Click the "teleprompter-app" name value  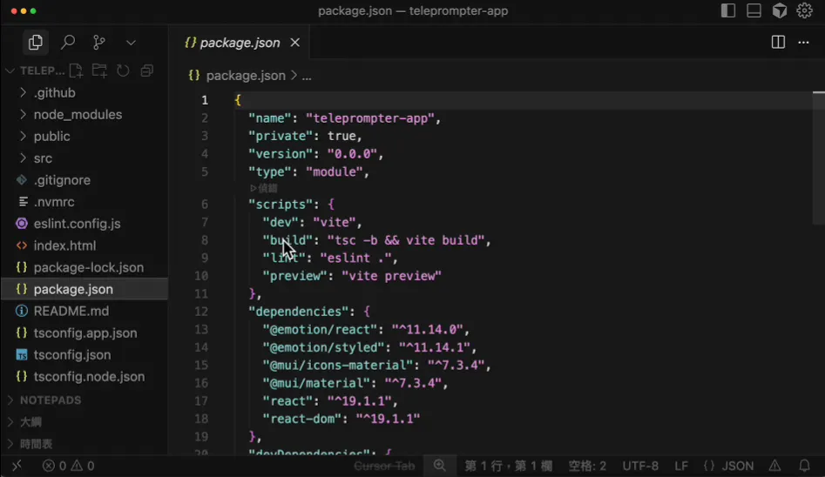point(370,118)
